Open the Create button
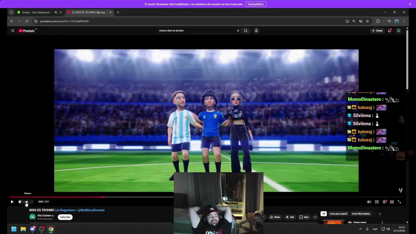 point(377,31)
